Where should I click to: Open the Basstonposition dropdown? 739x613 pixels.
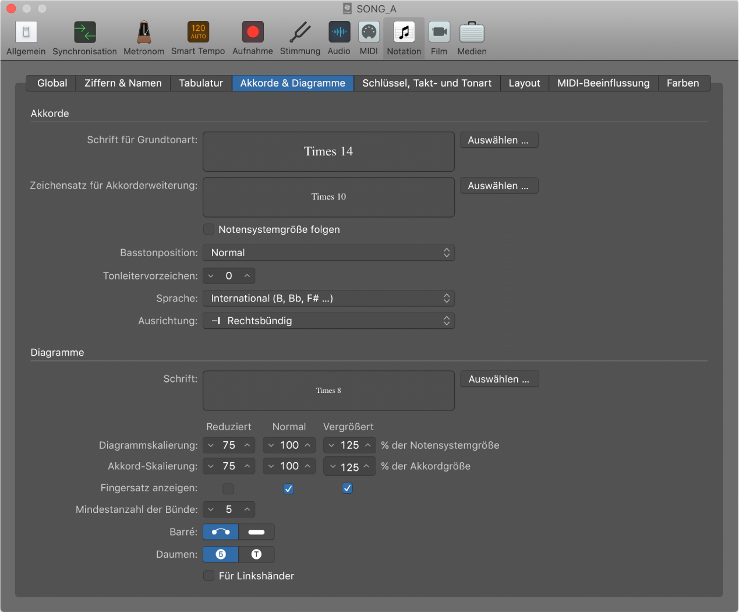(x=328, y=253)
